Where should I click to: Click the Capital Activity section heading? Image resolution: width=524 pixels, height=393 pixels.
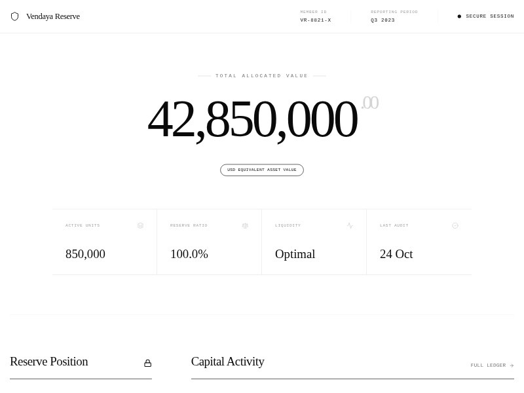click(x=227, y=362)
